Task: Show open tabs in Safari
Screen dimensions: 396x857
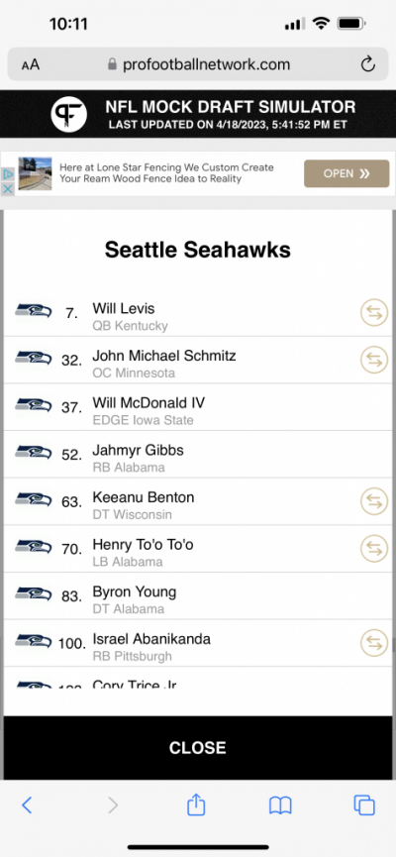Action: [364, 805]
